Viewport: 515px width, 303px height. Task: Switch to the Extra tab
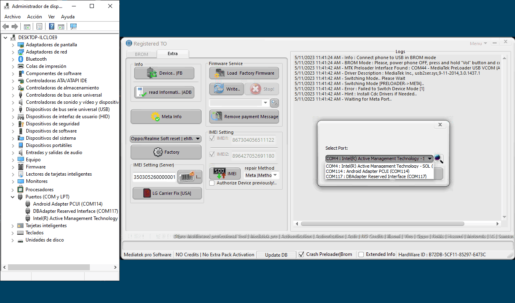[172, 53]
